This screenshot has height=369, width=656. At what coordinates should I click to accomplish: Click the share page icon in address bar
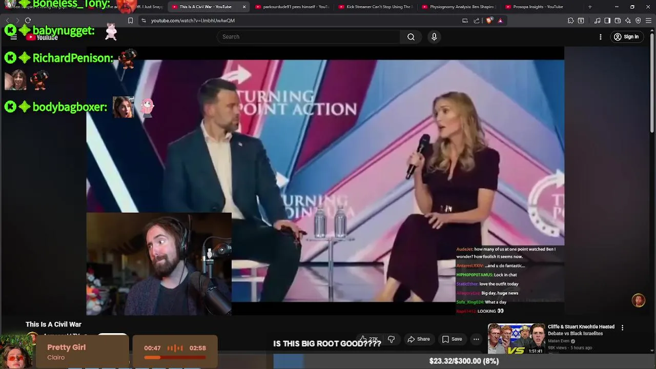point(477,20)
